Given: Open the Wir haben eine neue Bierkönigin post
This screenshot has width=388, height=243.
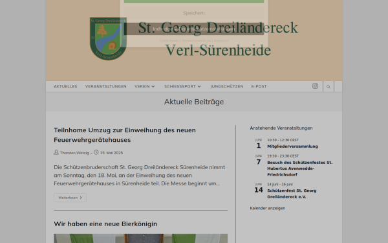Looking at the screenshot, I should (105, 224).
